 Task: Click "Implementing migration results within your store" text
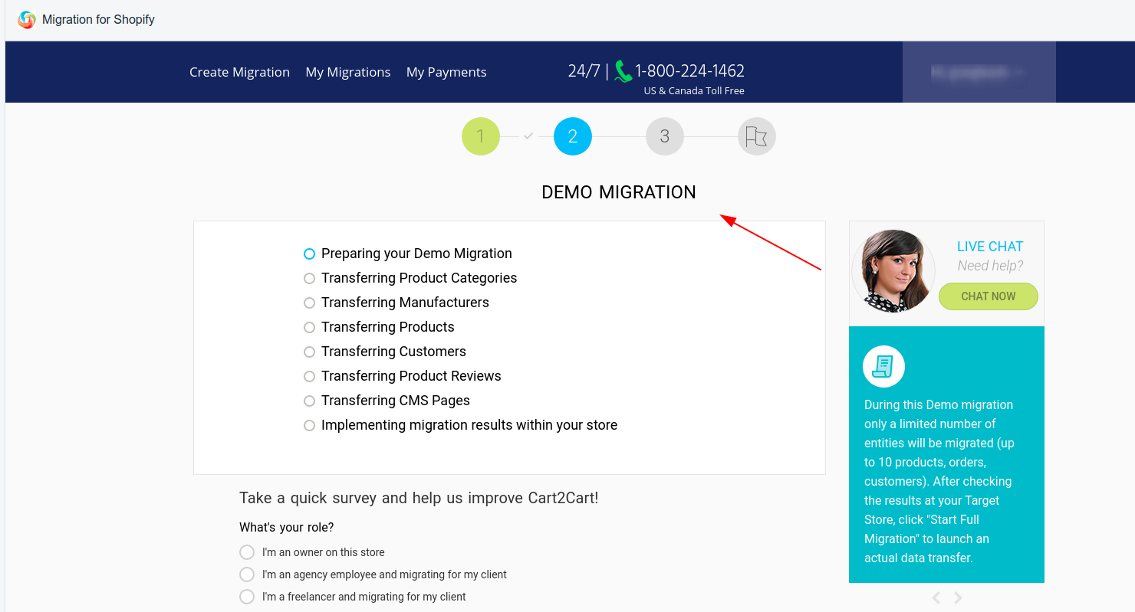pyautogui.click(x=469, y=425)
